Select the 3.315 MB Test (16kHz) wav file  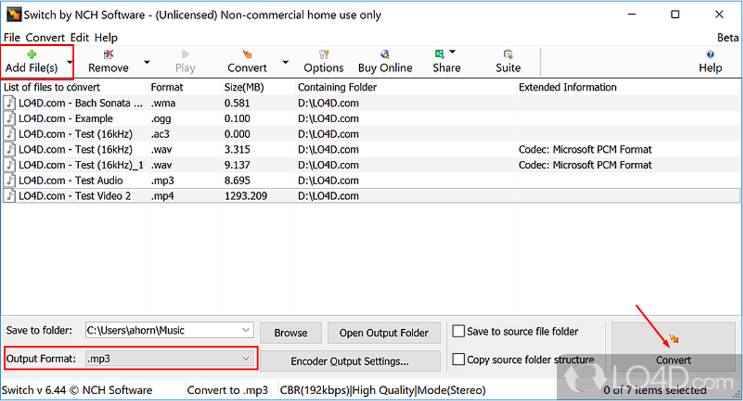371,149
